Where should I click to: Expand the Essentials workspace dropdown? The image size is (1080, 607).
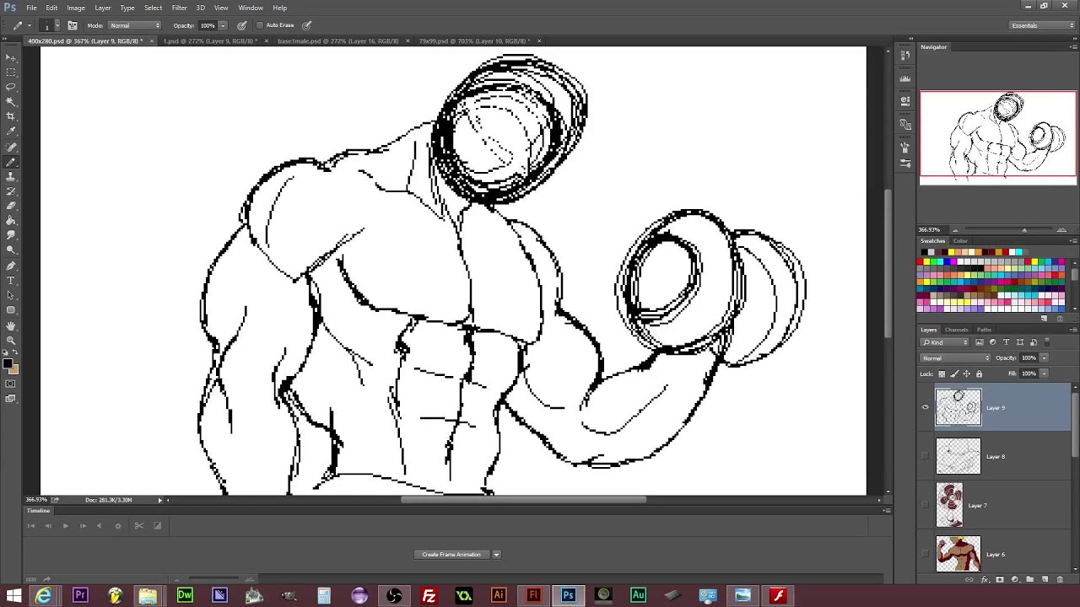tap(1042, 25)
